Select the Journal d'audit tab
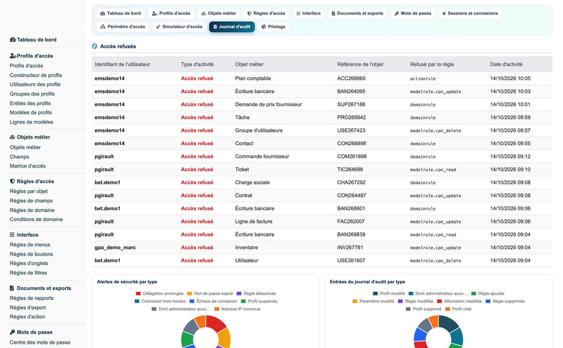The height and width of the screenshot is (348, 563). click(x=232, y=27)
